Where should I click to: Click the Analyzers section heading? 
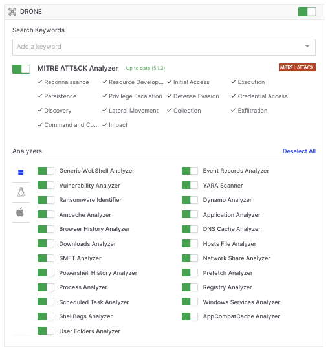click(x=27, y=151)
